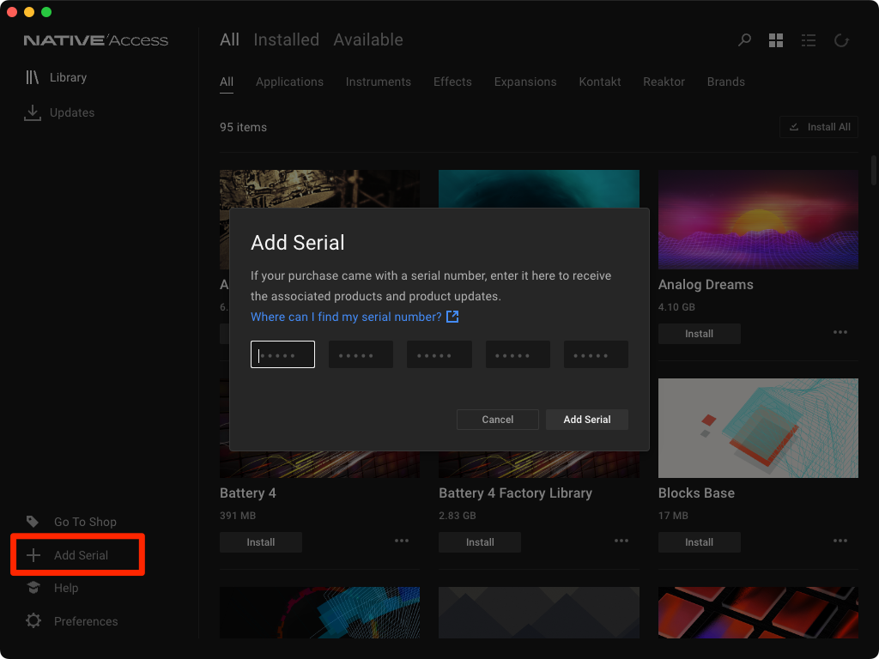Click the refresh icon in header

pyautogui.click(x=841, y=39)
